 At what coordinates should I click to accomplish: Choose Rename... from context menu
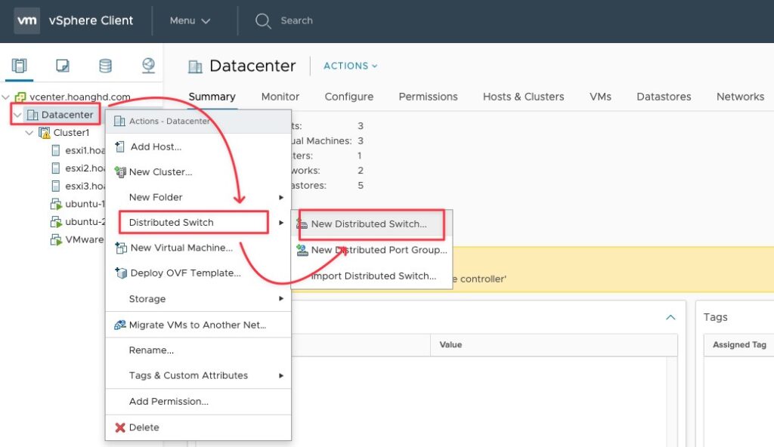(x=198, y=350)
